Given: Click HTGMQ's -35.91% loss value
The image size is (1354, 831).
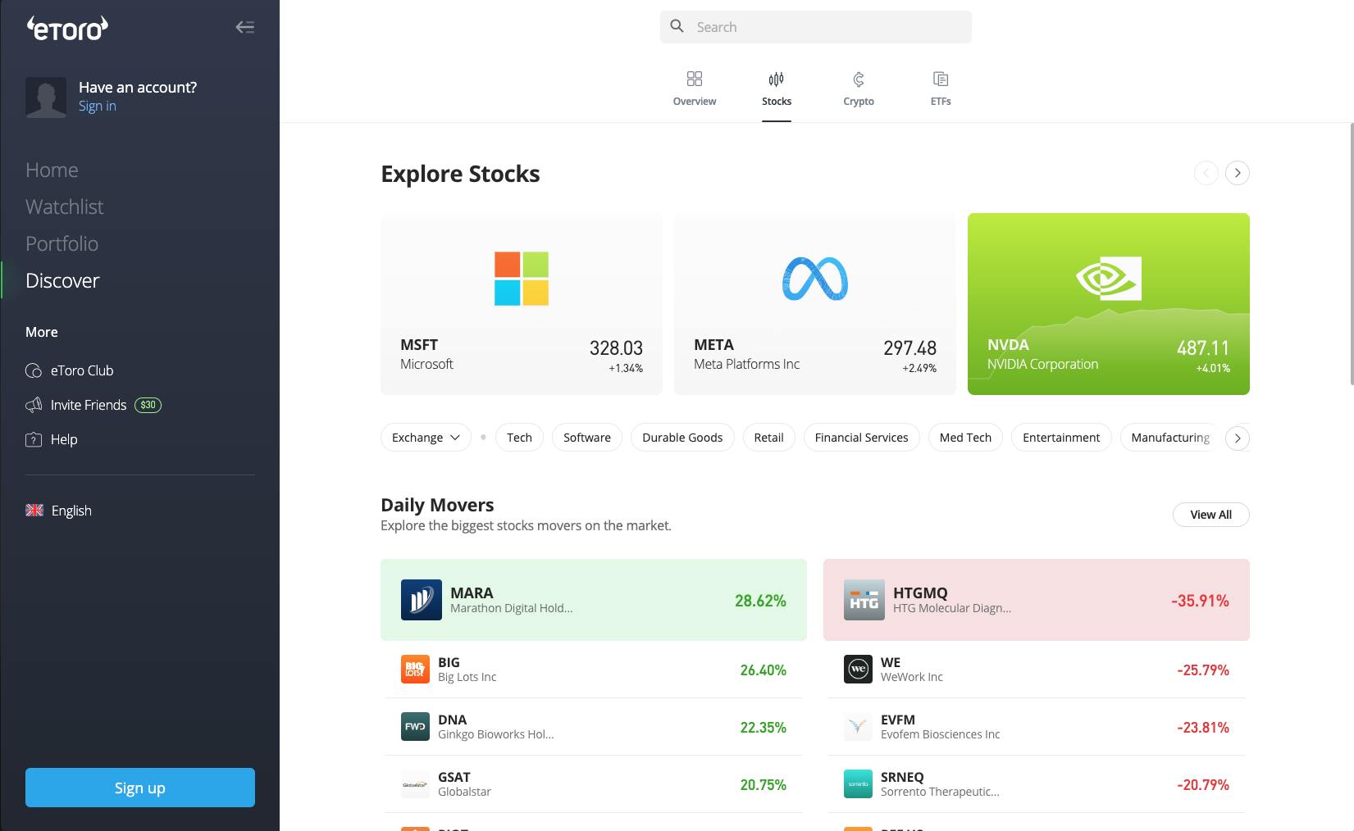Looking at the screenshot, I should tap(1201, 601).
